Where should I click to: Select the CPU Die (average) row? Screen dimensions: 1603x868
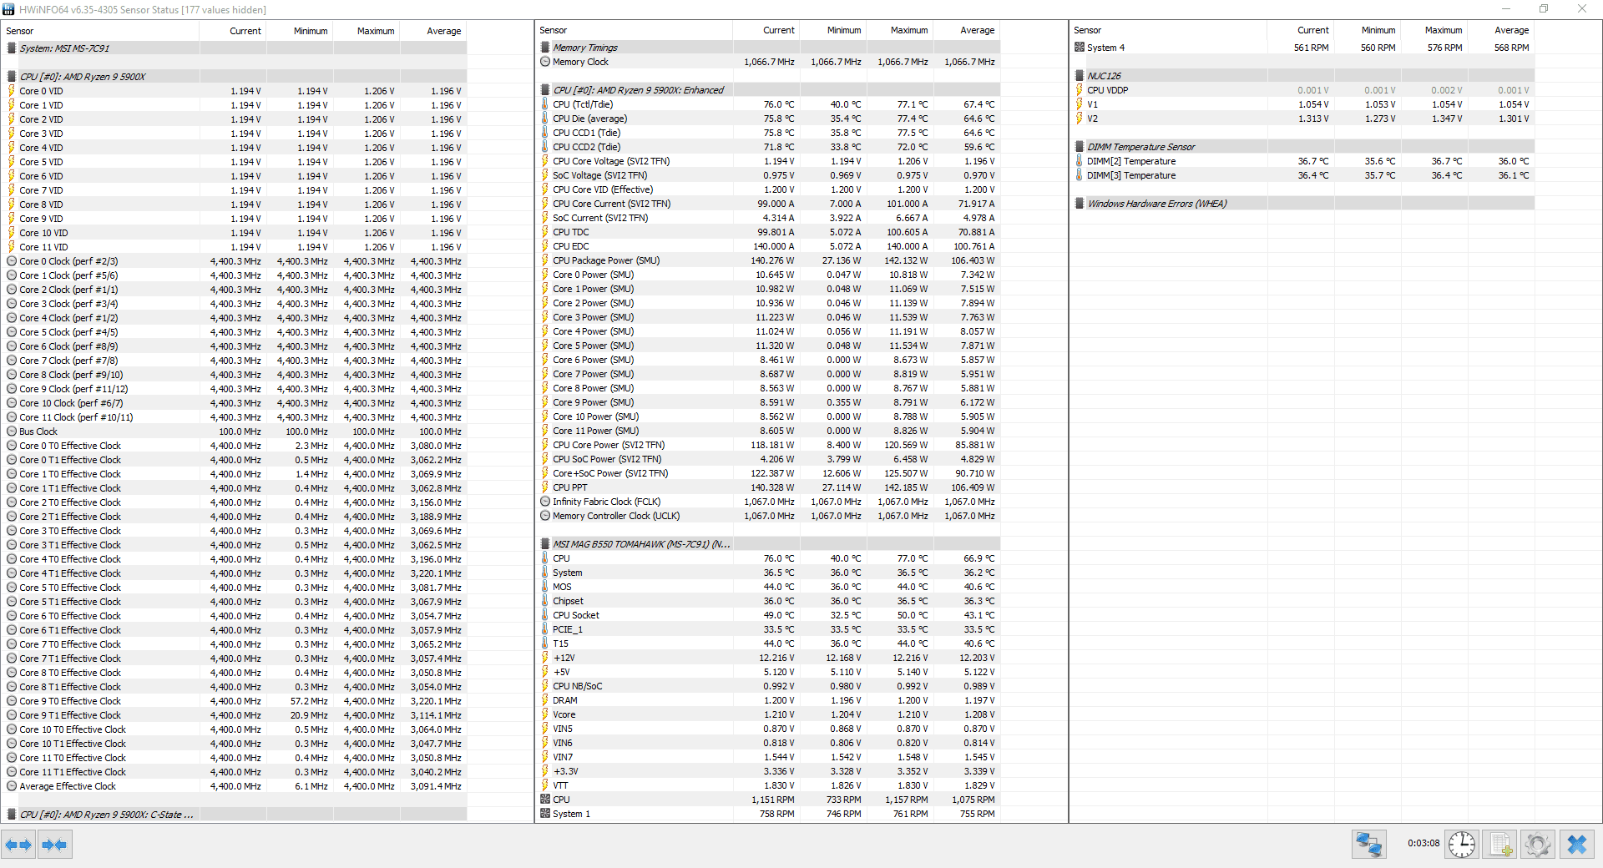point(767,119)
